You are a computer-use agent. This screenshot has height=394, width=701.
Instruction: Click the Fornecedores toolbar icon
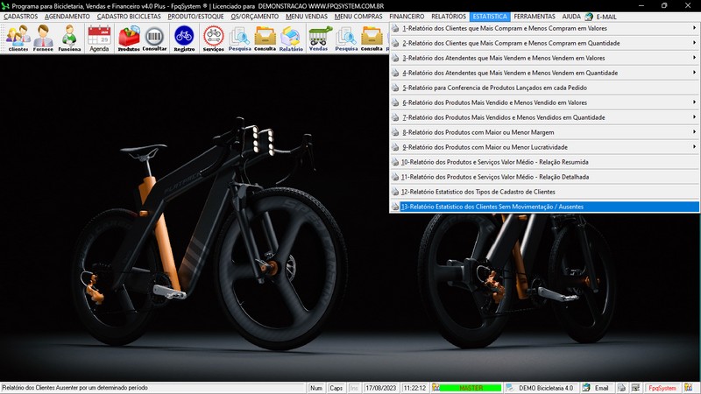pyautogui.click(x=43, y=39)
